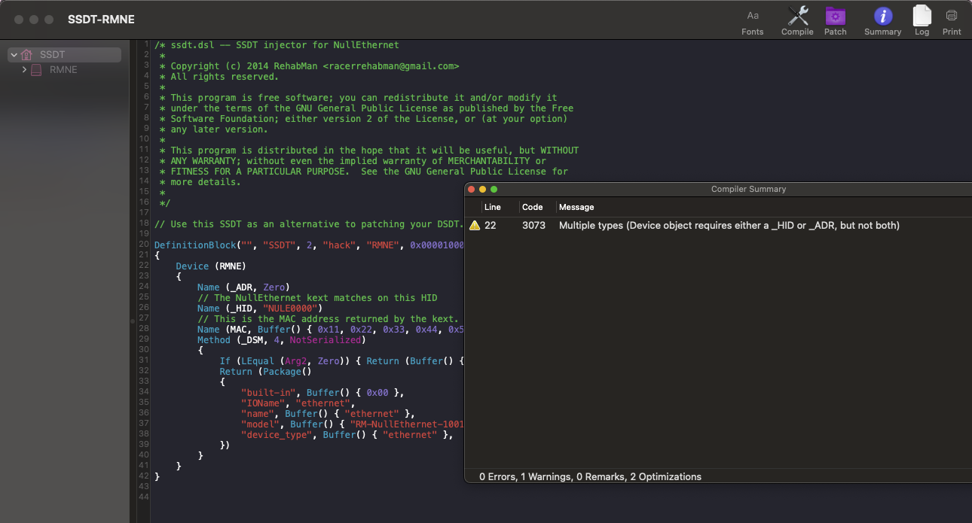Click the "device_type" buffer line
The image size is (972, 523).
[348, 435]
